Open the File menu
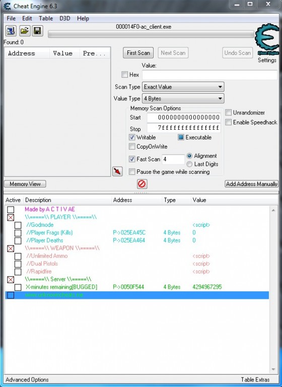Viewport: 282px width, 387px height. (x=11, y=19)
